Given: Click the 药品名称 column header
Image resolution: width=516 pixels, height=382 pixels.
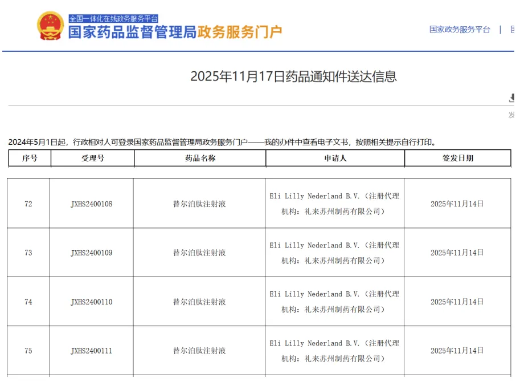Looking at the screenshot, I should pyautogui.click(x=199, y=158).
